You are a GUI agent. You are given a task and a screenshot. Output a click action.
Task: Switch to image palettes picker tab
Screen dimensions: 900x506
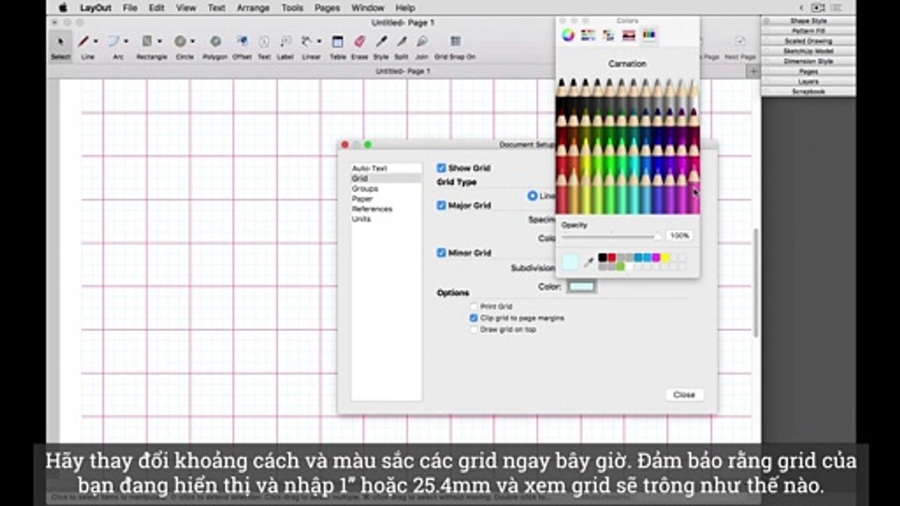tap(629, 35)
